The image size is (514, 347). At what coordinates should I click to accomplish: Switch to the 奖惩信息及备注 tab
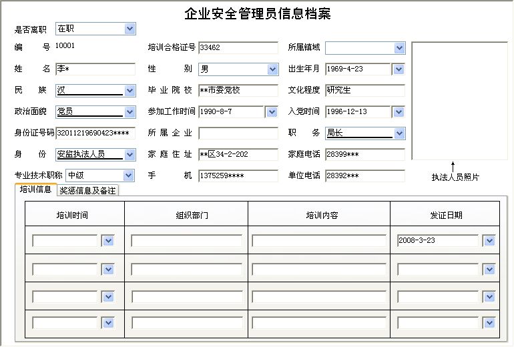(87, 190)
